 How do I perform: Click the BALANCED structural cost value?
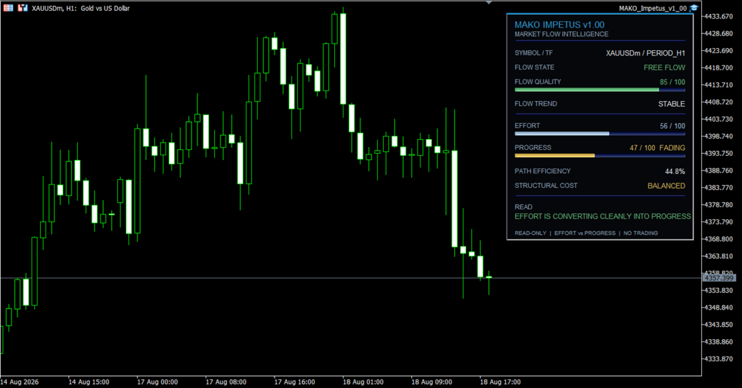click(666, 186)
